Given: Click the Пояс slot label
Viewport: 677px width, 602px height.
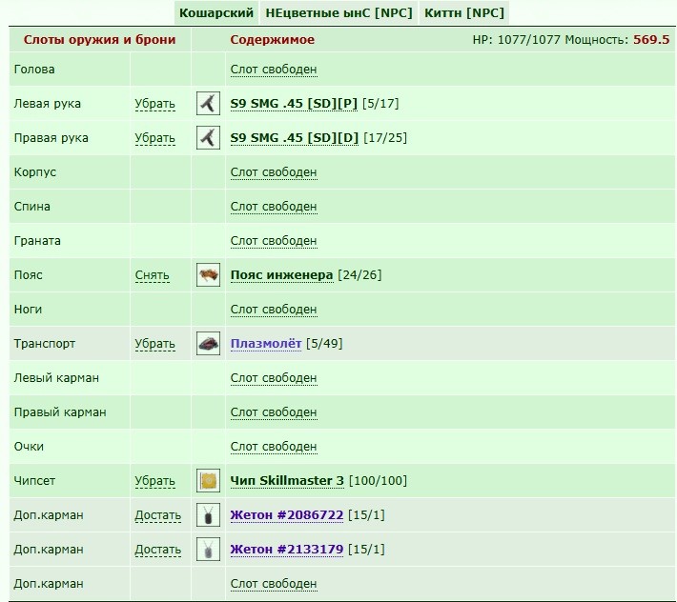Looking at the screenshot, I should pos(28,274).
